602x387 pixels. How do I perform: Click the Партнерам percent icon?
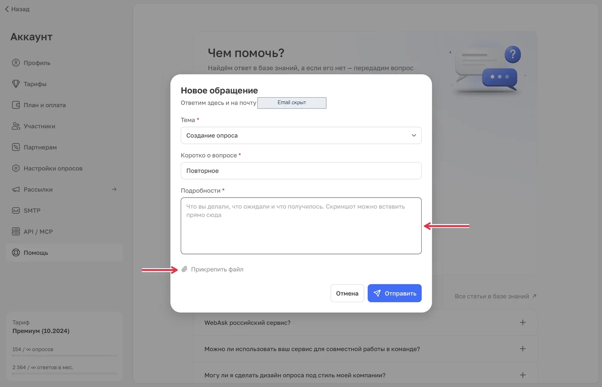pyautogui.click(x=16, y=147)
